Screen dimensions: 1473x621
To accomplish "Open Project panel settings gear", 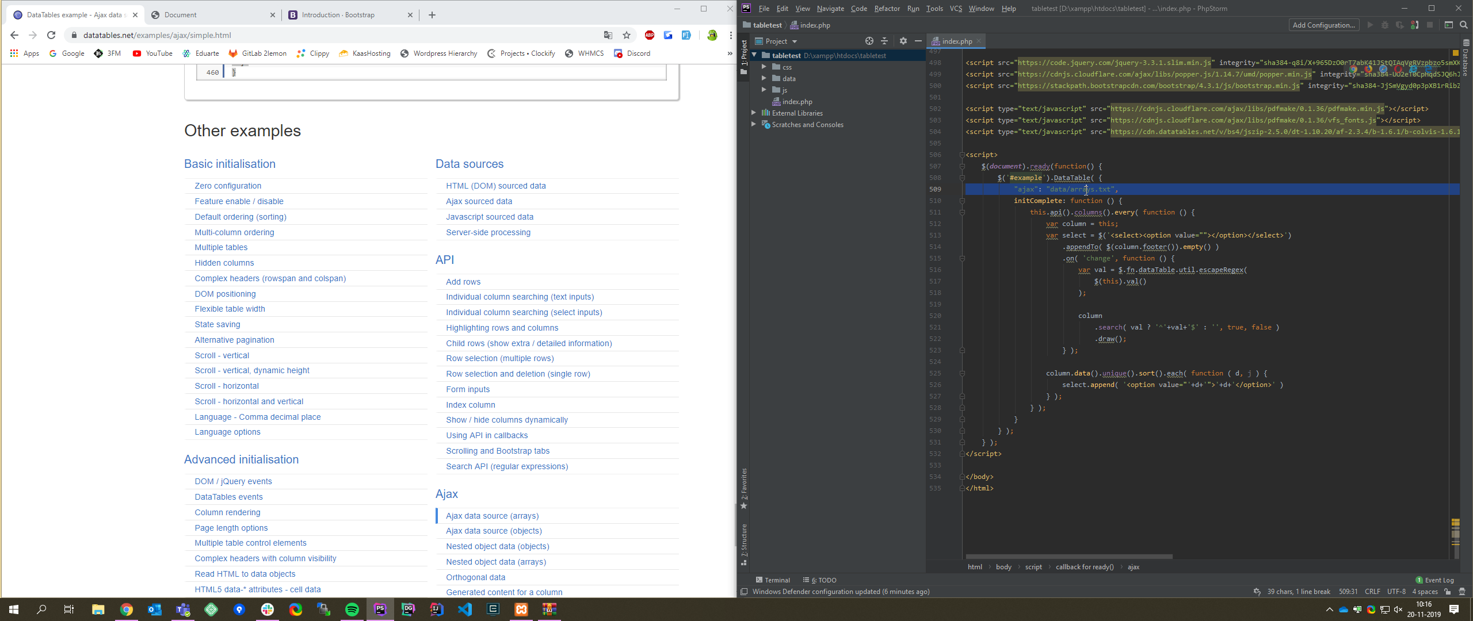I will [903, 41].
